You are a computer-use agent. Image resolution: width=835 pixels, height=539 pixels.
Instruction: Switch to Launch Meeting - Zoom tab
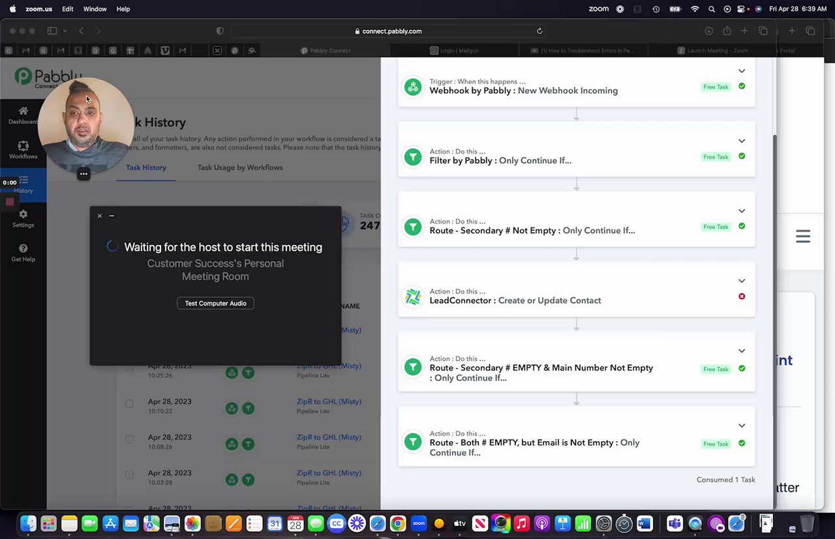click(712, 50)
